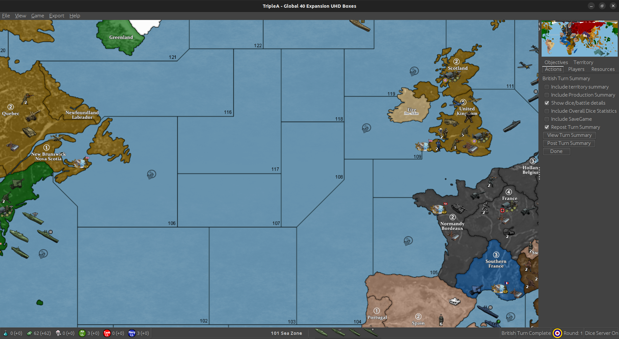Viewport: 619px width, 339px height.
Task: Enable Include Production Summary checkbox
Action: (x=547, y=95)
